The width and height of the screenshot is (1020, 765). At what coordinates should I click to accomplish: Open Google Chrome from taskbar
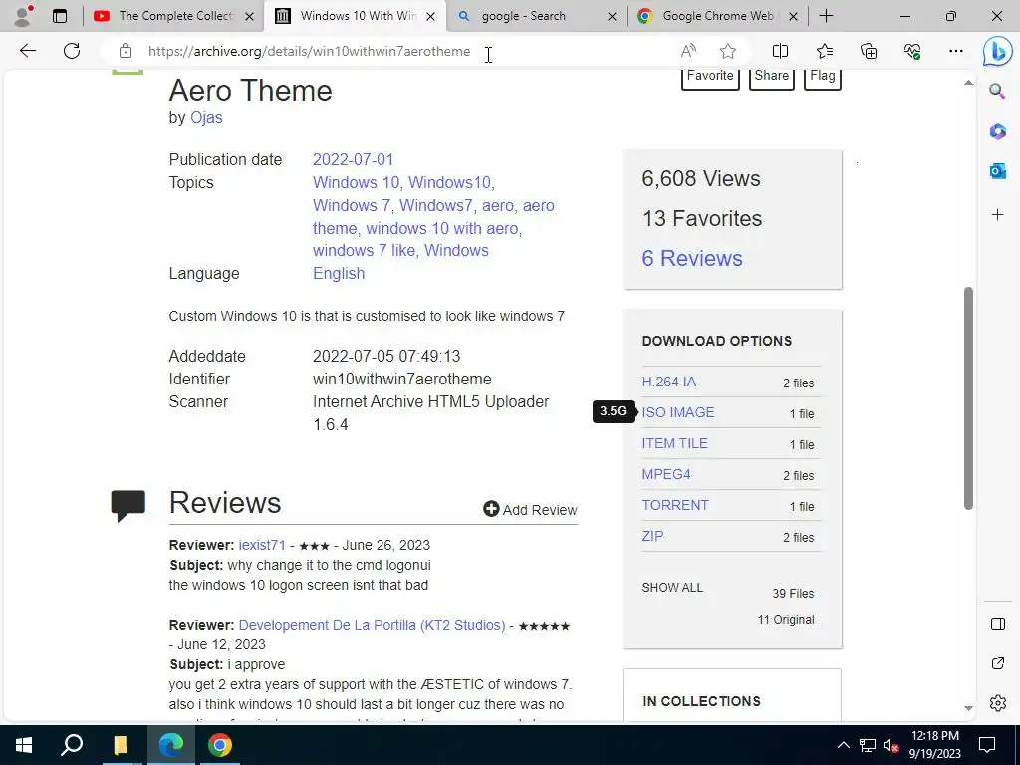(220, 745)
